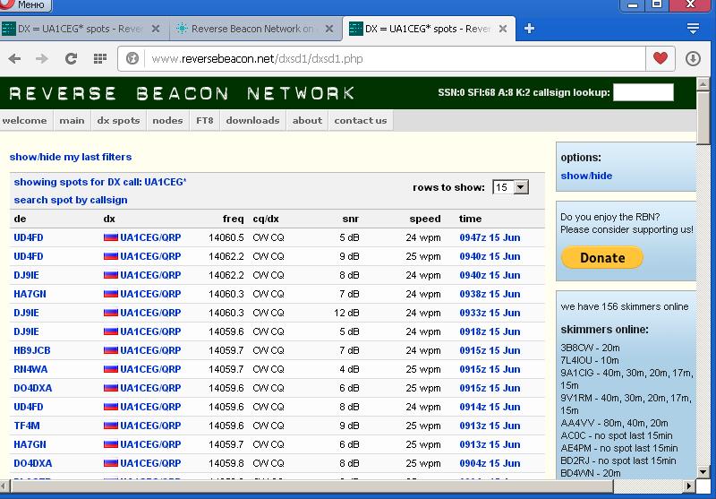The height and width of the screenshot is (499, 716).
Task: Click the horizontal scrollbar right arrow
Action: click(689, 486)
